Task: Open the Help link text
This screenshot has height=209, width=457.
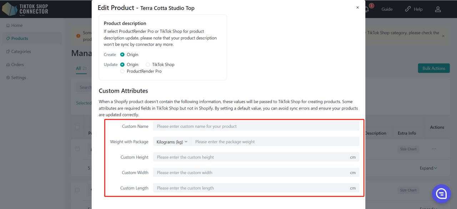Action: click(x=418, y=9)
